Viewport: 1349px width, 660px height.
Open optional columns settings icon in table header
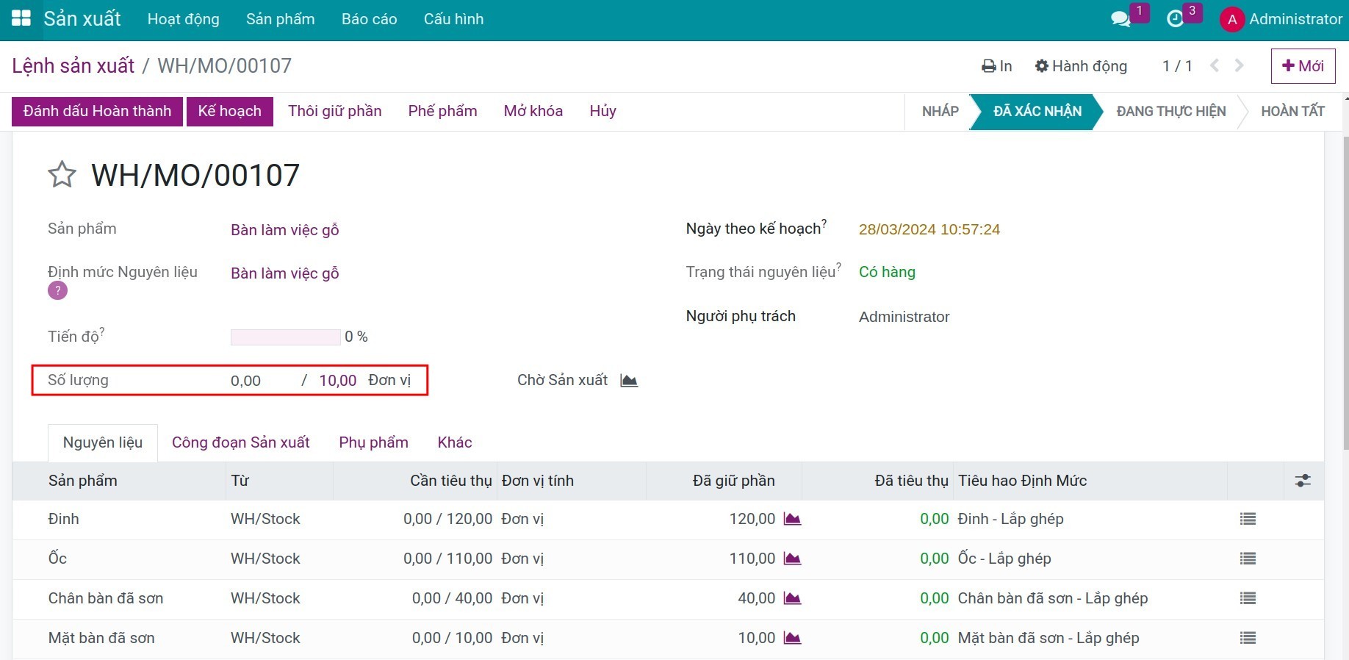1303,481
